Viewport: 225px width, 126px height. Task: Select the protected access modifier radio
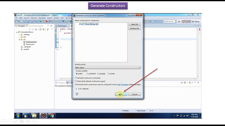(87, 74)
